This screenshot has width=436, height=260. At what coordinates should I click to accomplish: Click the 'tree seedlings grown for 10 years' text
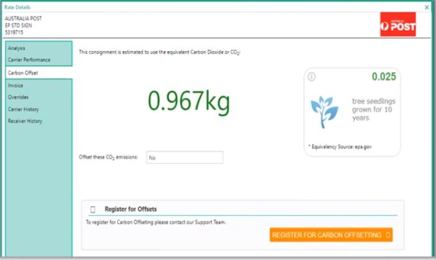373,109
